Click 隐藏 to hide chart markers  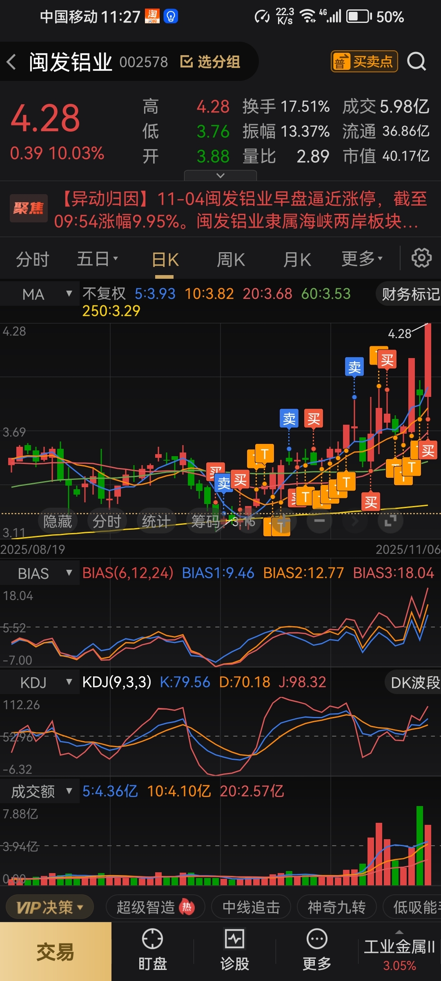click(x=58, y=521)
